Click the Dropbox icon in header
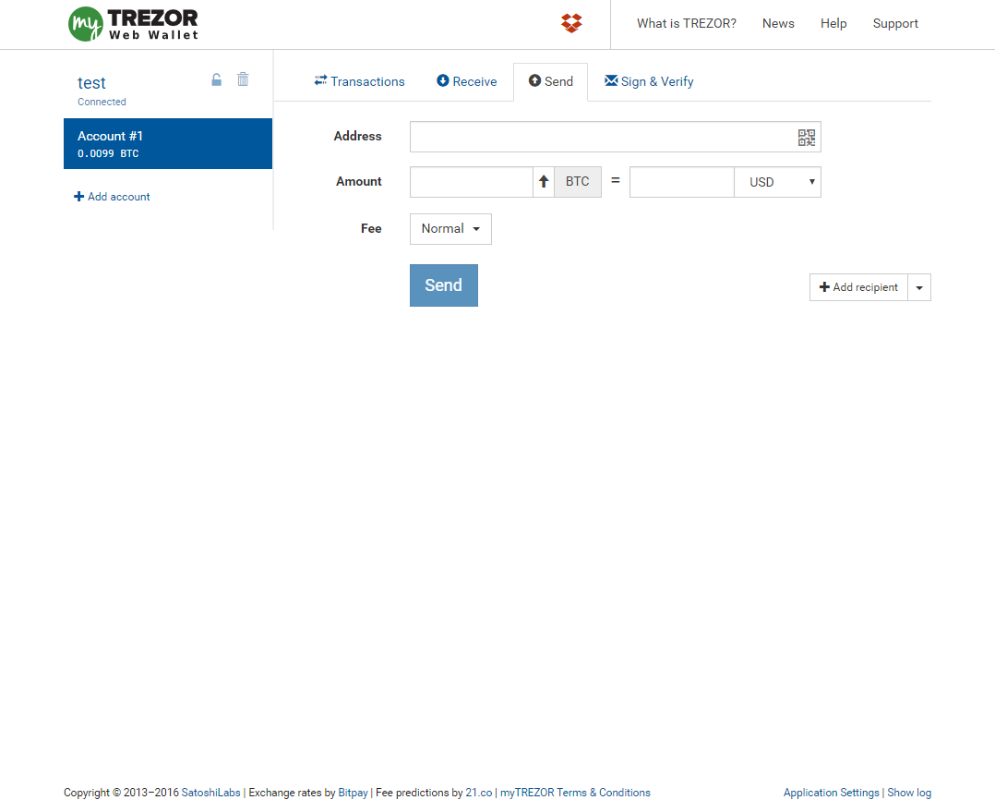Screen dimensions: 995x800 [x=571, y=23]
